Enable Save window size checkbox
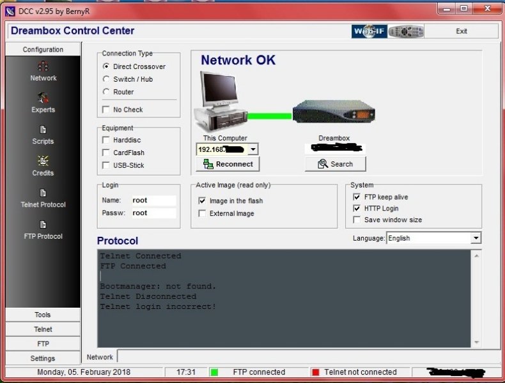 (357, 220)
